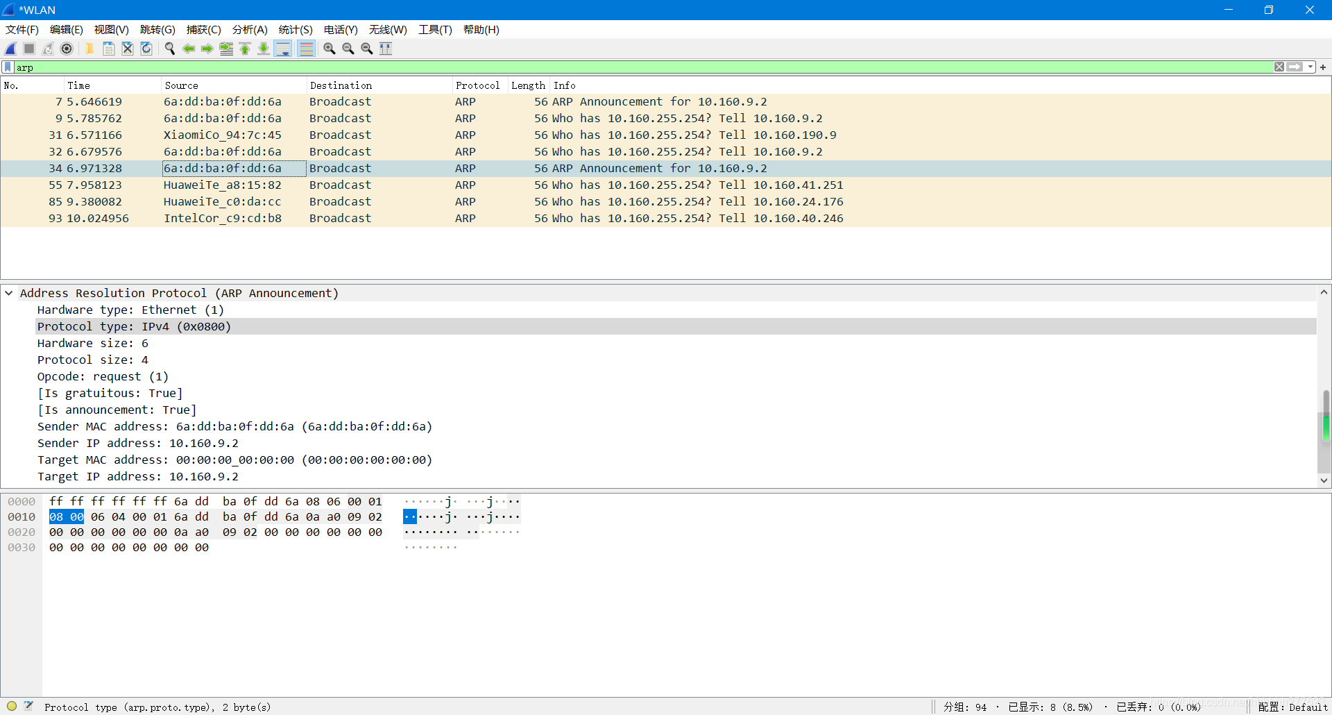Toggle auto-scroll during live capture
Image resolution: width=1332 pixels, height=715 pixels.
click(283, 49)
